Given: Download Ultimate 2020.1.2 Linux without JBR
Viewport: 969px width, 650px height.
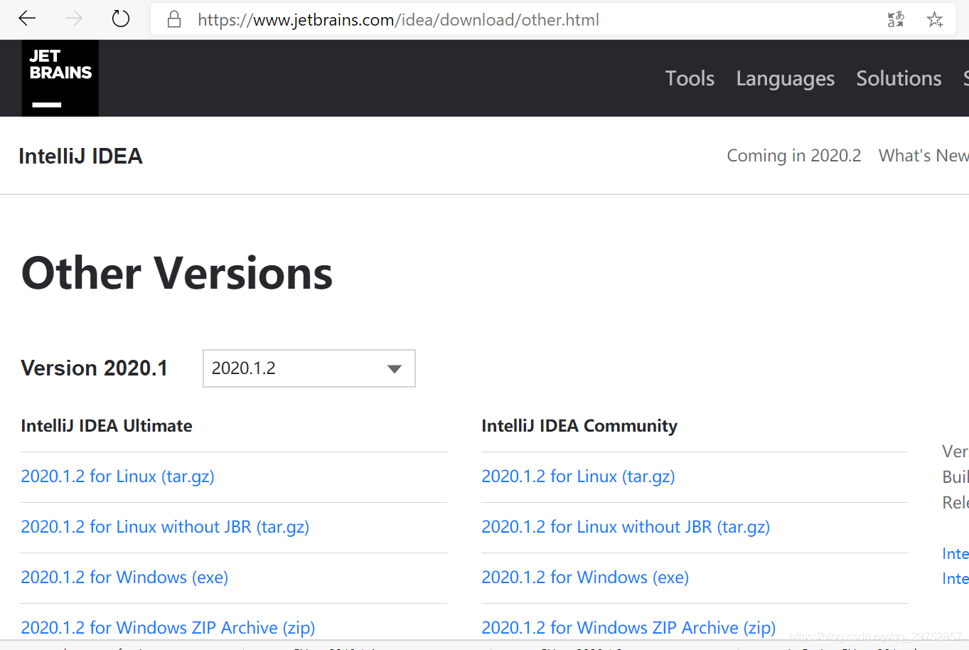Looking at the screenshot, I should coord(165,527).
